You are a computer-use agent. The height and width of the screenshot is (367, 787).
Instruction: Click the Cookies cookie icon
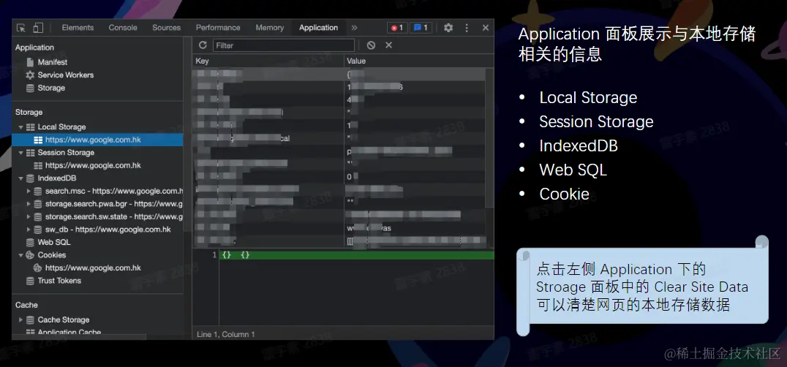30,255
